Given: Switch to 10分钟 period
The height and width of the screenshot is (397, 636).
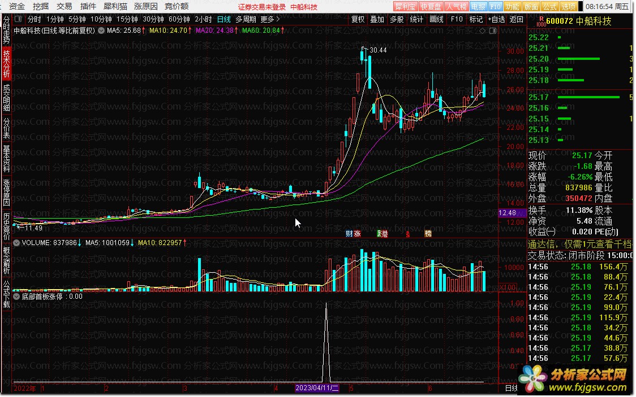Looking at the screenshot, I should click(x=101, y=19).
